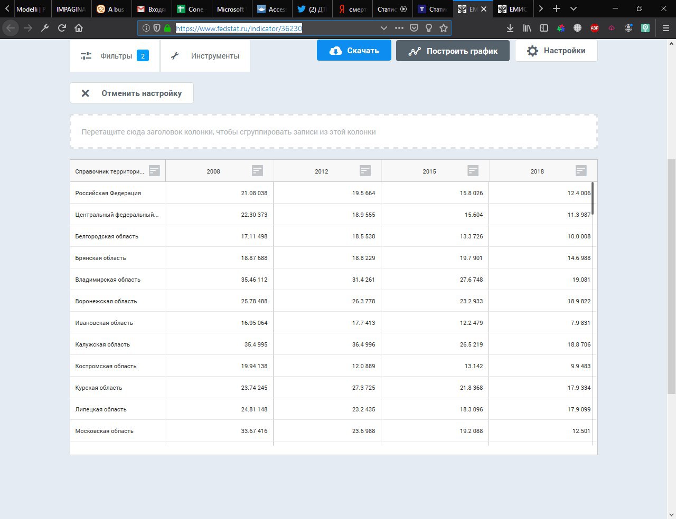676x519 pixels.
Task: Open the page actions three-dots menu
Action: tap(399, 28)
